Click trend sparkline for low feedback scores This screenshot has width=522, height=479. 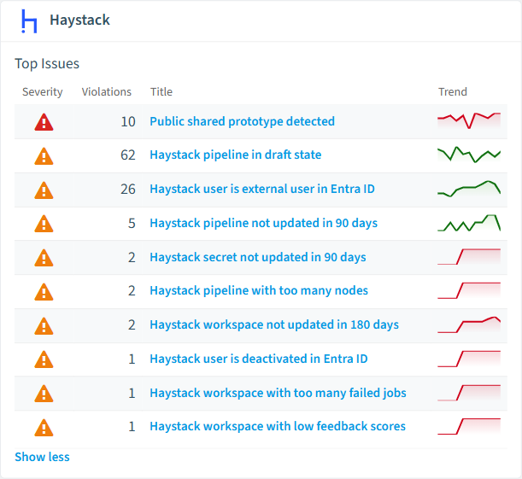point(469,426)
